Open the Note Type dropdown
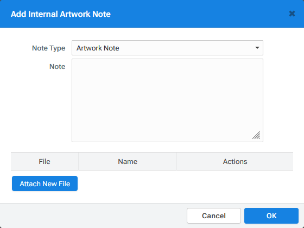 click(x=167, y=48)
